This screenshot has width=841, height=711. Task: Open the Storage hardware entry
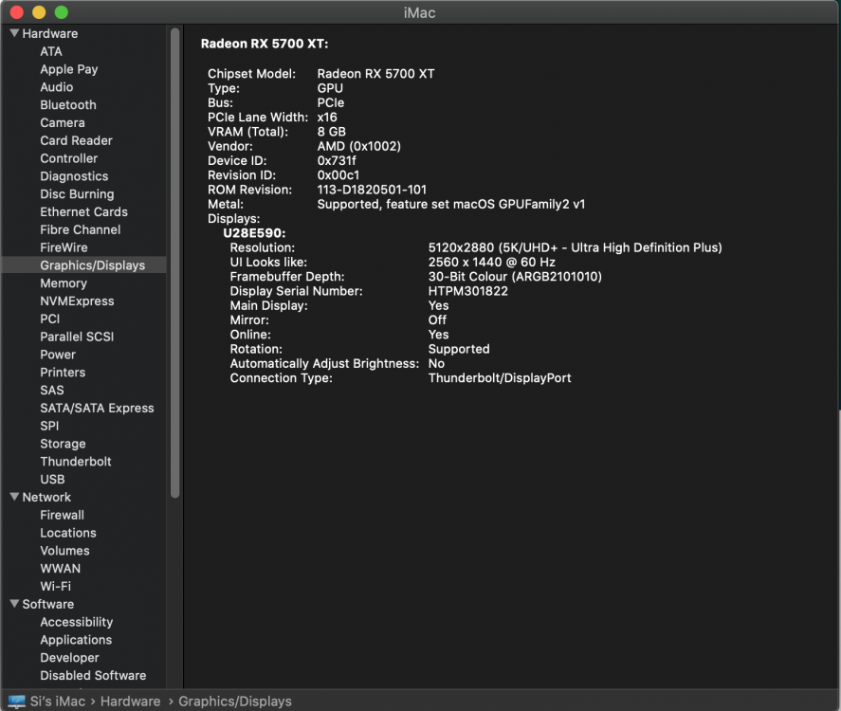(63, 444)
